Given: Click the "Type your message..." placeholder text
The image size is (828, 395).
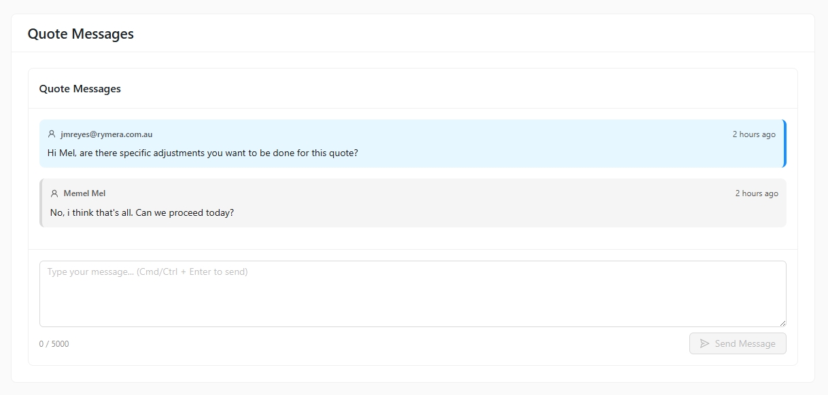Looking at the screenshot, I should pos(148,272).
